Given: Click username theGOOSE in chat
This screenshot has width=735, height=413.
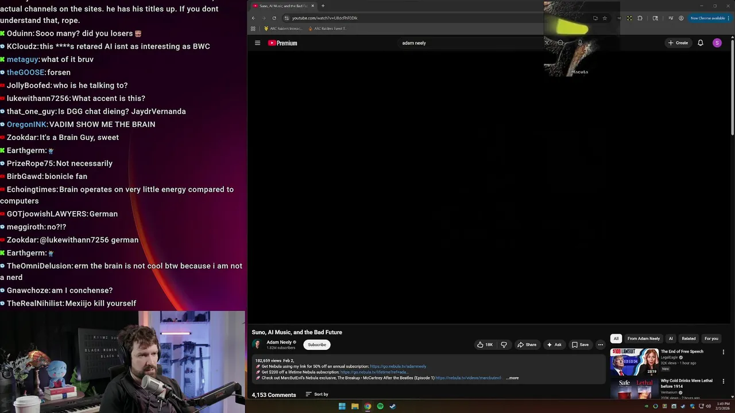Looking at the screenshot, I should pyautogui.click(x=26, y=72).
